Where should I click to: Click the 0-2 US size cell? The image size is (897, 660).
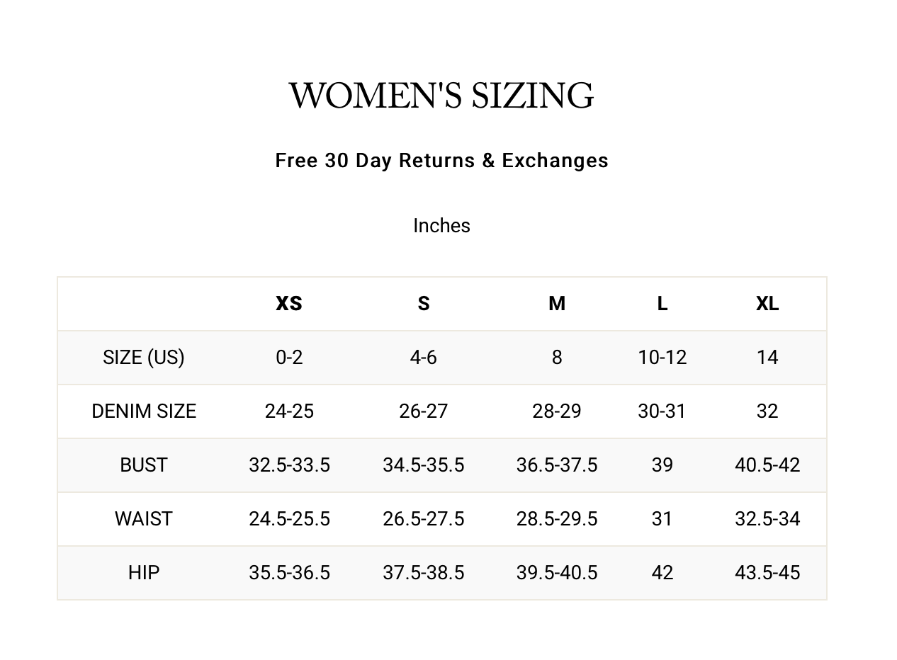point(289,358)
